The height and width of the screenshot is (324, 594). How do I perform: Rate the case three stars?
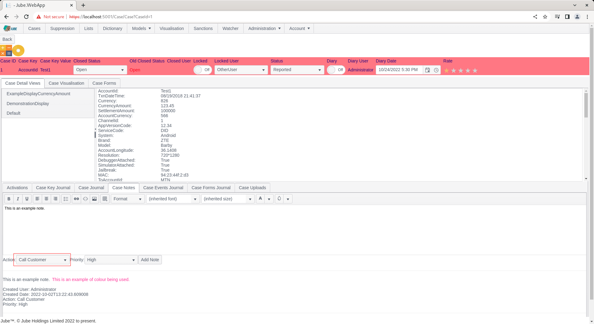point(461,70)
